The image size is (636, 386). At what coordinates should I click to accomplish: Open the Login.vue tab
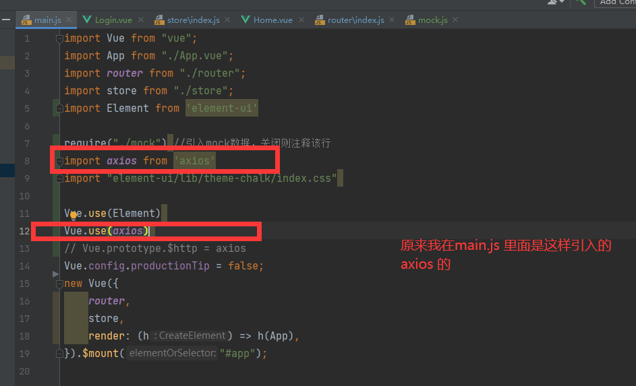113,20
